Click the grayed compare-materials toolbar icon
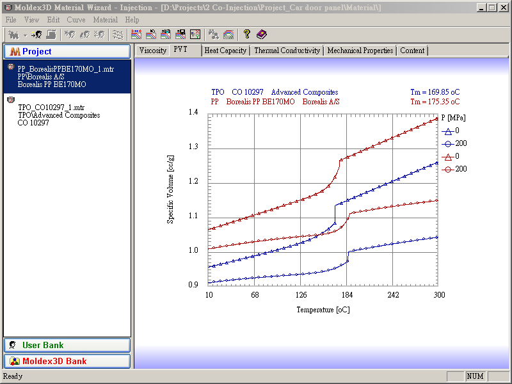The height and width of the screenshot is (384, 512). tap(214, 35)
